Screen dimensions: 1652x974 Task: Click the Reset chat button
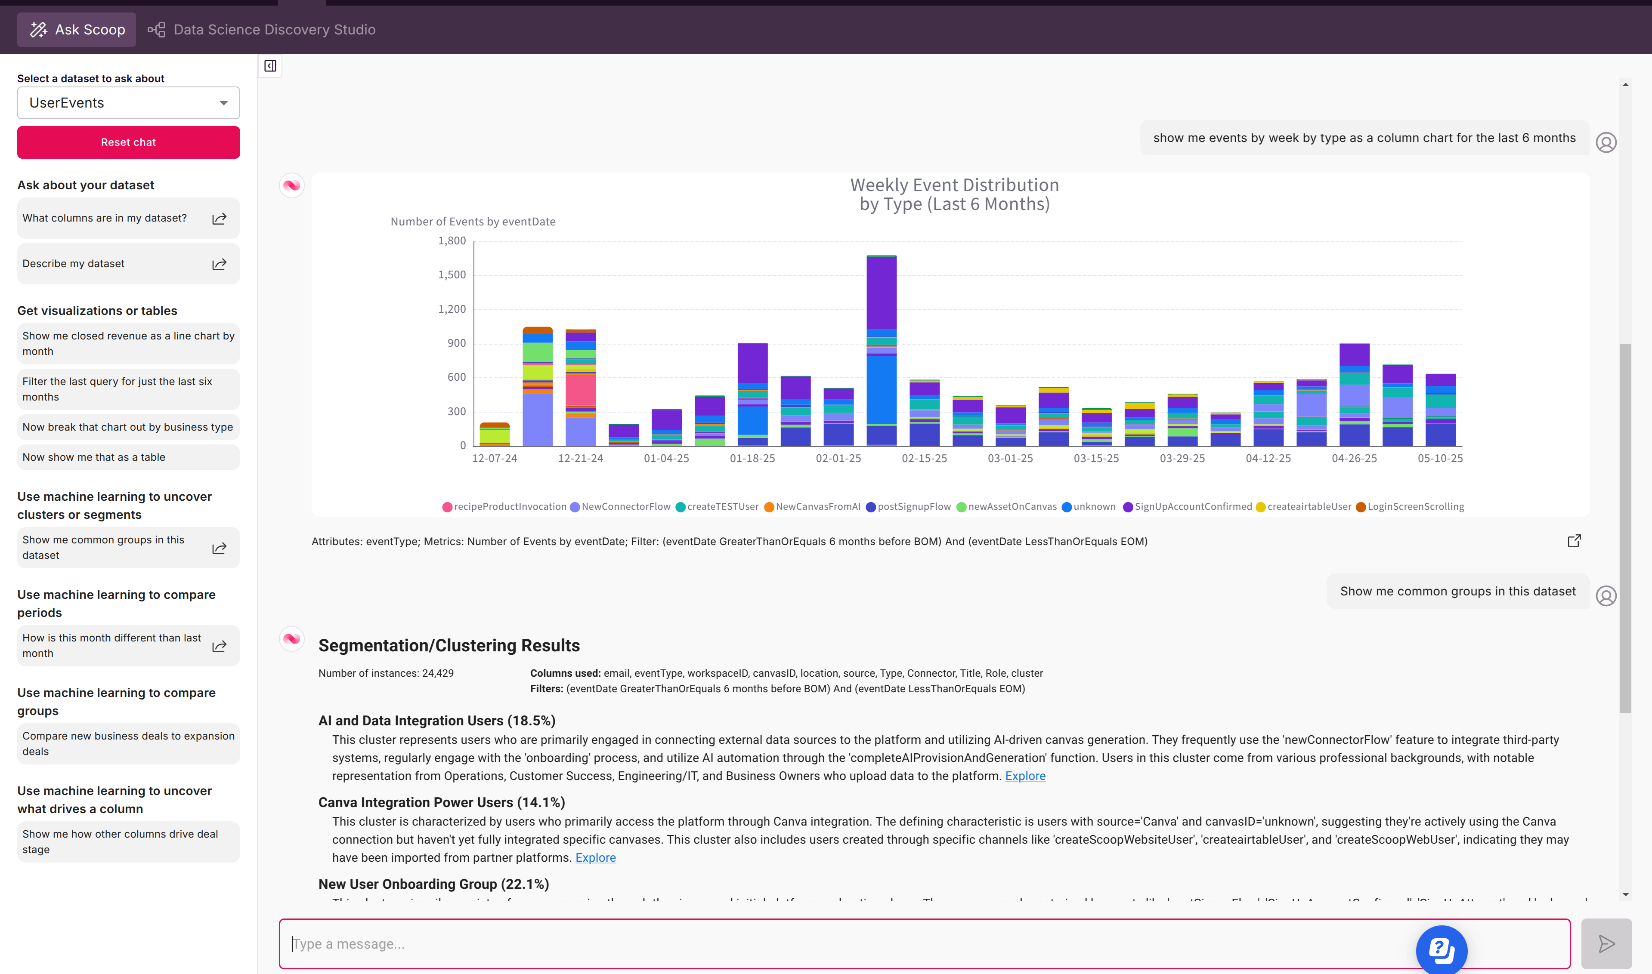[x=129, y=142]
